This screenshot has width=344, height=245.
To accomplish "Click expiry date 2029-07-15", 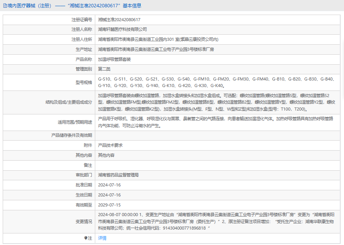I will [x=110, y=205].
